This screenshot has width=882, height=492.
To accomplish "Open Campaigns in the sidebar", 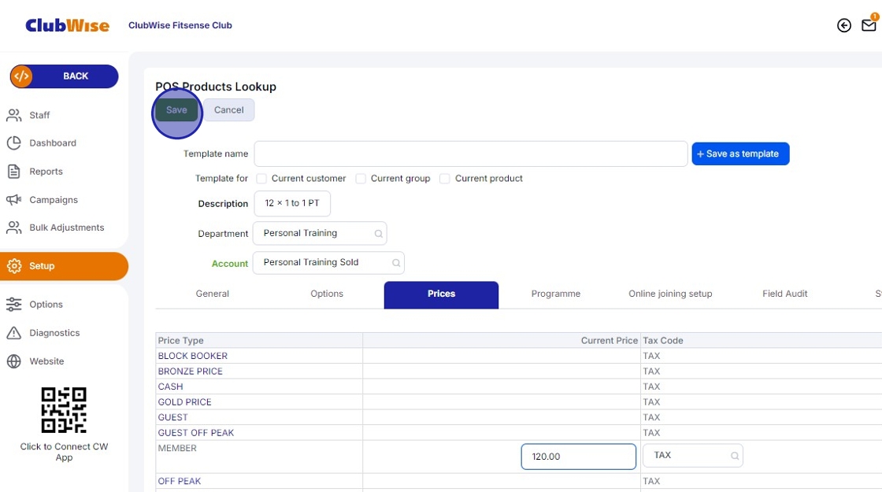I will point(54,200).
